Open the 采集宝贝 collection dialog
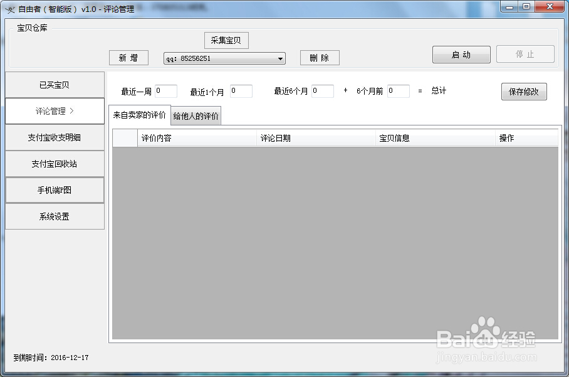This screenshot has height=377, width=569. pyautogui.click(x=226, y=40)
